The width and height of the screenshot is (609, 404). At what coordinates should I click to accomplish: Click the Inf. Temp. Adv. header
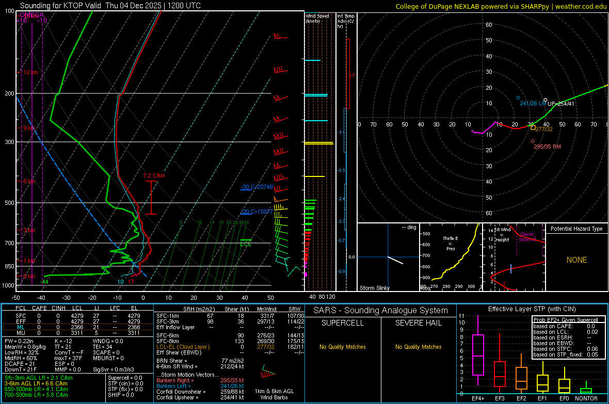346,21
